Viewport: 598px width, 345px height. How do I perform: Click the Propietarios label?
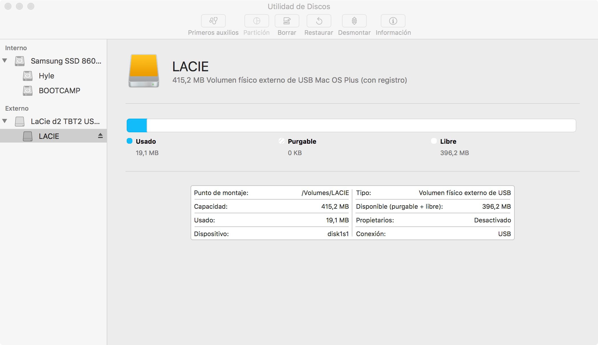[375, 220]
